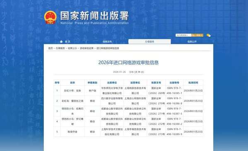The image size is (248, 151).
Task: Click the 序号 column header
Action: (x=57, y=83)
